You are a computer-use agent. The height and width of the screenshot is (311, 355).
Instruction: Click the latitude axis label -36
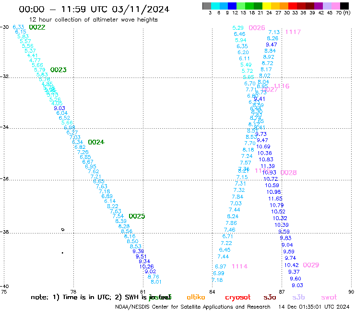point(4,178)
